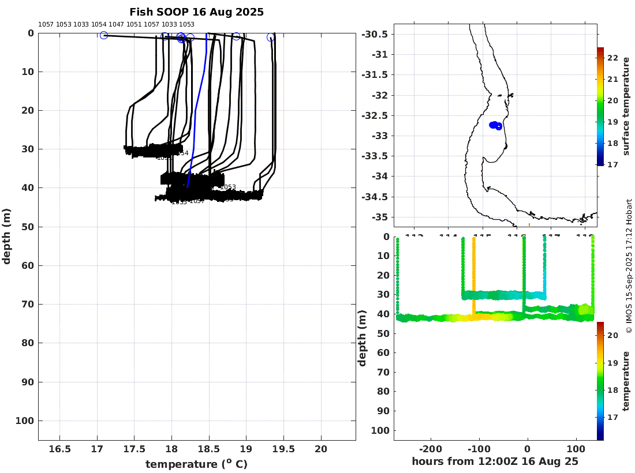The height and width of the screenshot is (473, 635).
Task: Click the -30.5 latitude label on the map
Action: click(375, 34)
